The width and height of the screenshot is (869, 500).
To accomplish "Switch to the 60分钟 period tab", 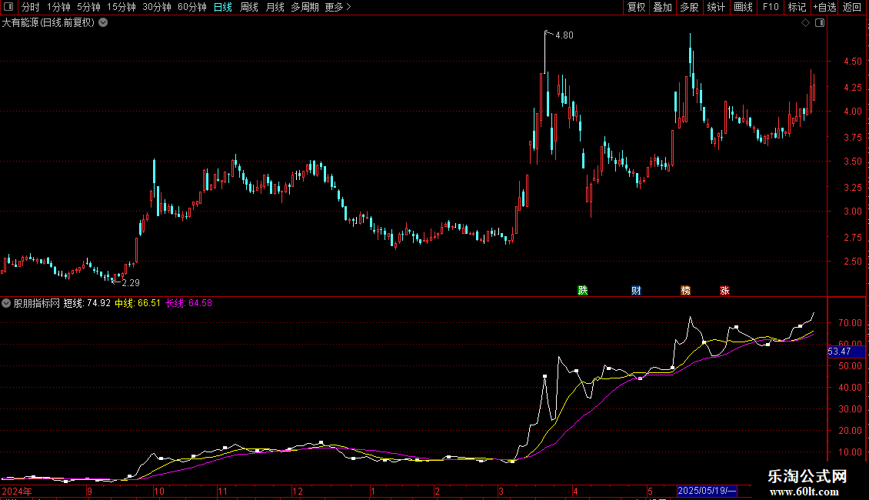I will (x=191, y=8).
